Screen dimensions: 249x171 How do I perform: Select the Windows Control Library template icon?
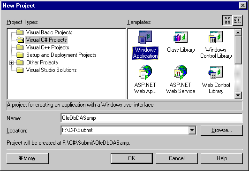click(216, 37)
